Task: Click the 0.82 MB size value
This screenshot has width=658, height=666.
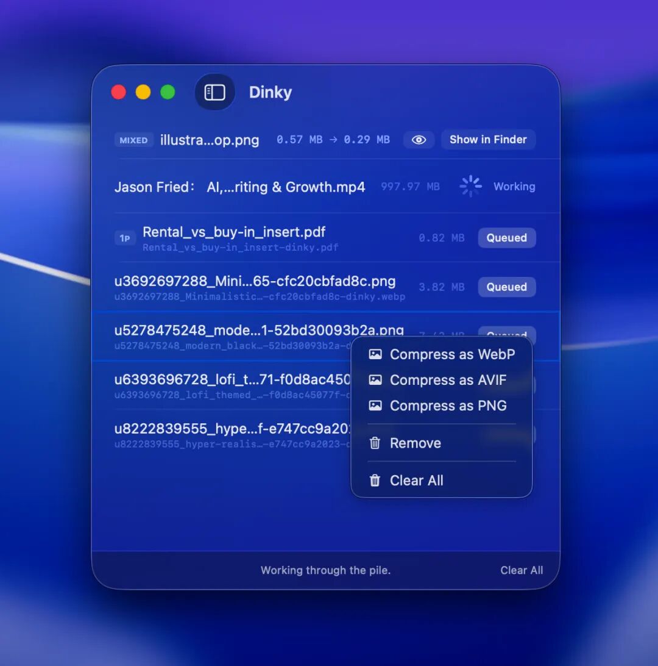Action: coord(442,238)
